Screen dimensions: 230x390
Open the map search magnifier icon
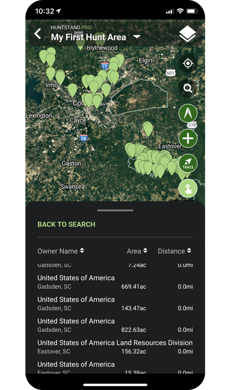point(188,88)
